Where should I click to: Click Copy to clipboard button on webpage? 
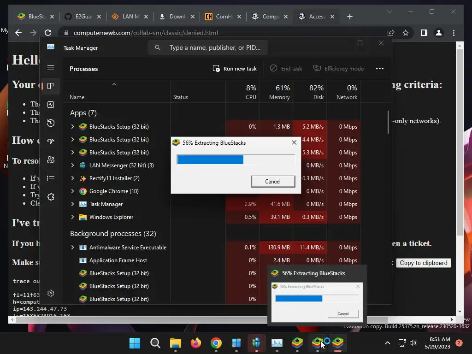(x=424, y=263)
